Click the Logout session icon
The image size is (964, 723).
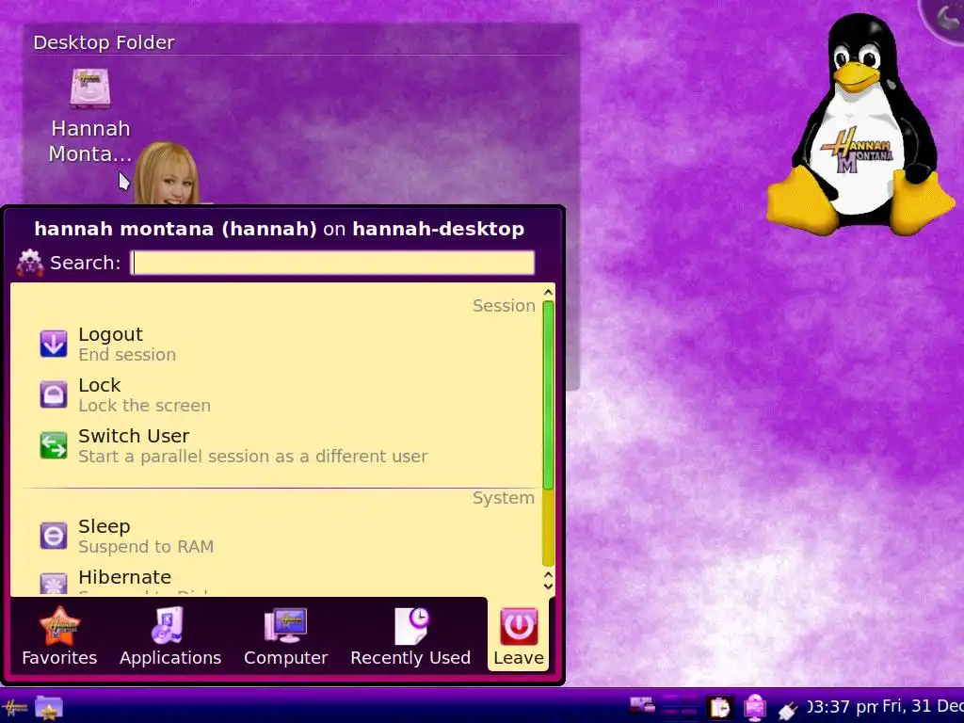coord(54,344)
